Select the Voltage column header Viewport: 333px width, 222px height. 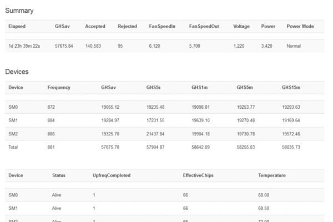click(241, 26)
